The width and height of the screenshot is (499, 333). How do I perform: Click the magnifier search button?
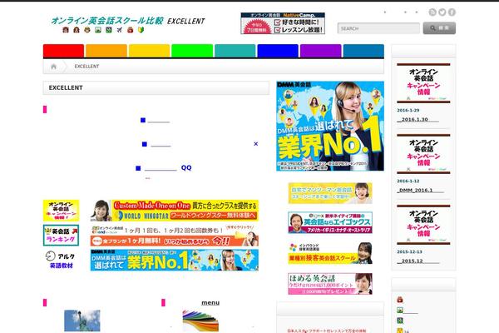(439, 28)
